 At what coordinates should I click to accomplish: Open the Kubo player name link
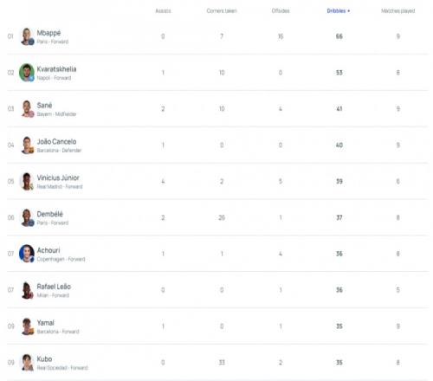pos(44,359)
